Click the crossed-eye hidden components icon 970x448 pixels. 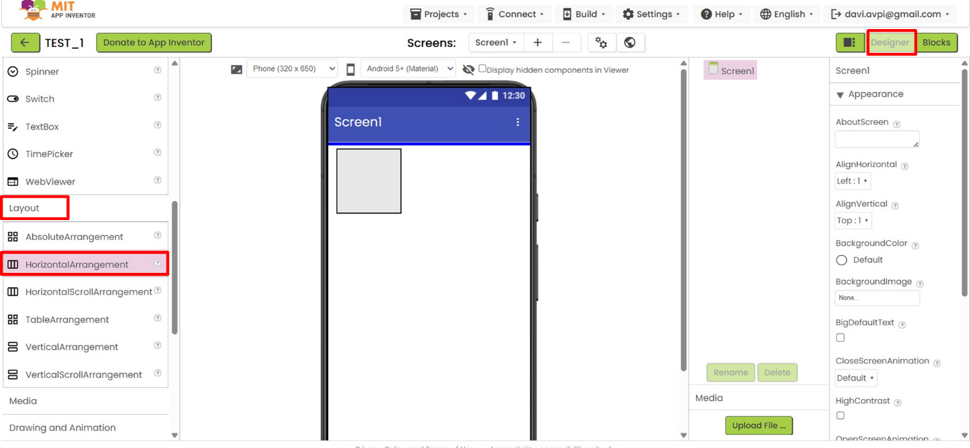pos(468,69)
